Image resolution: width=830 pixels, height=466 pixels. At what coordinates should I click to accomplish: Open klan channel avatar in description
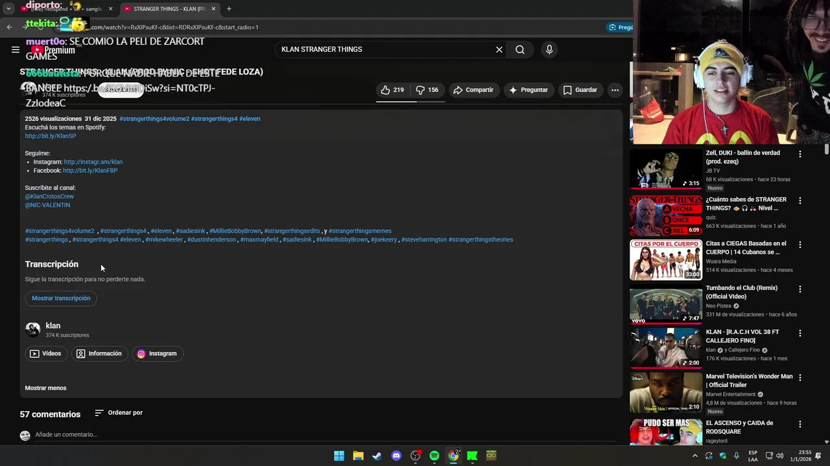coord(32,330)
